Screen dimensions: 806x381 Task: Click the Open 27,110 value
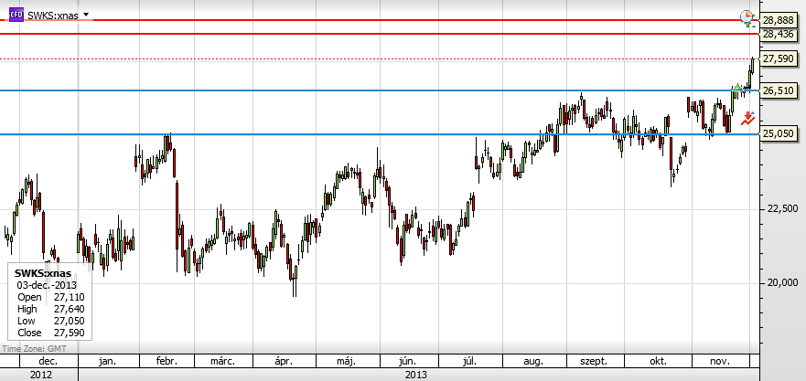69,297
